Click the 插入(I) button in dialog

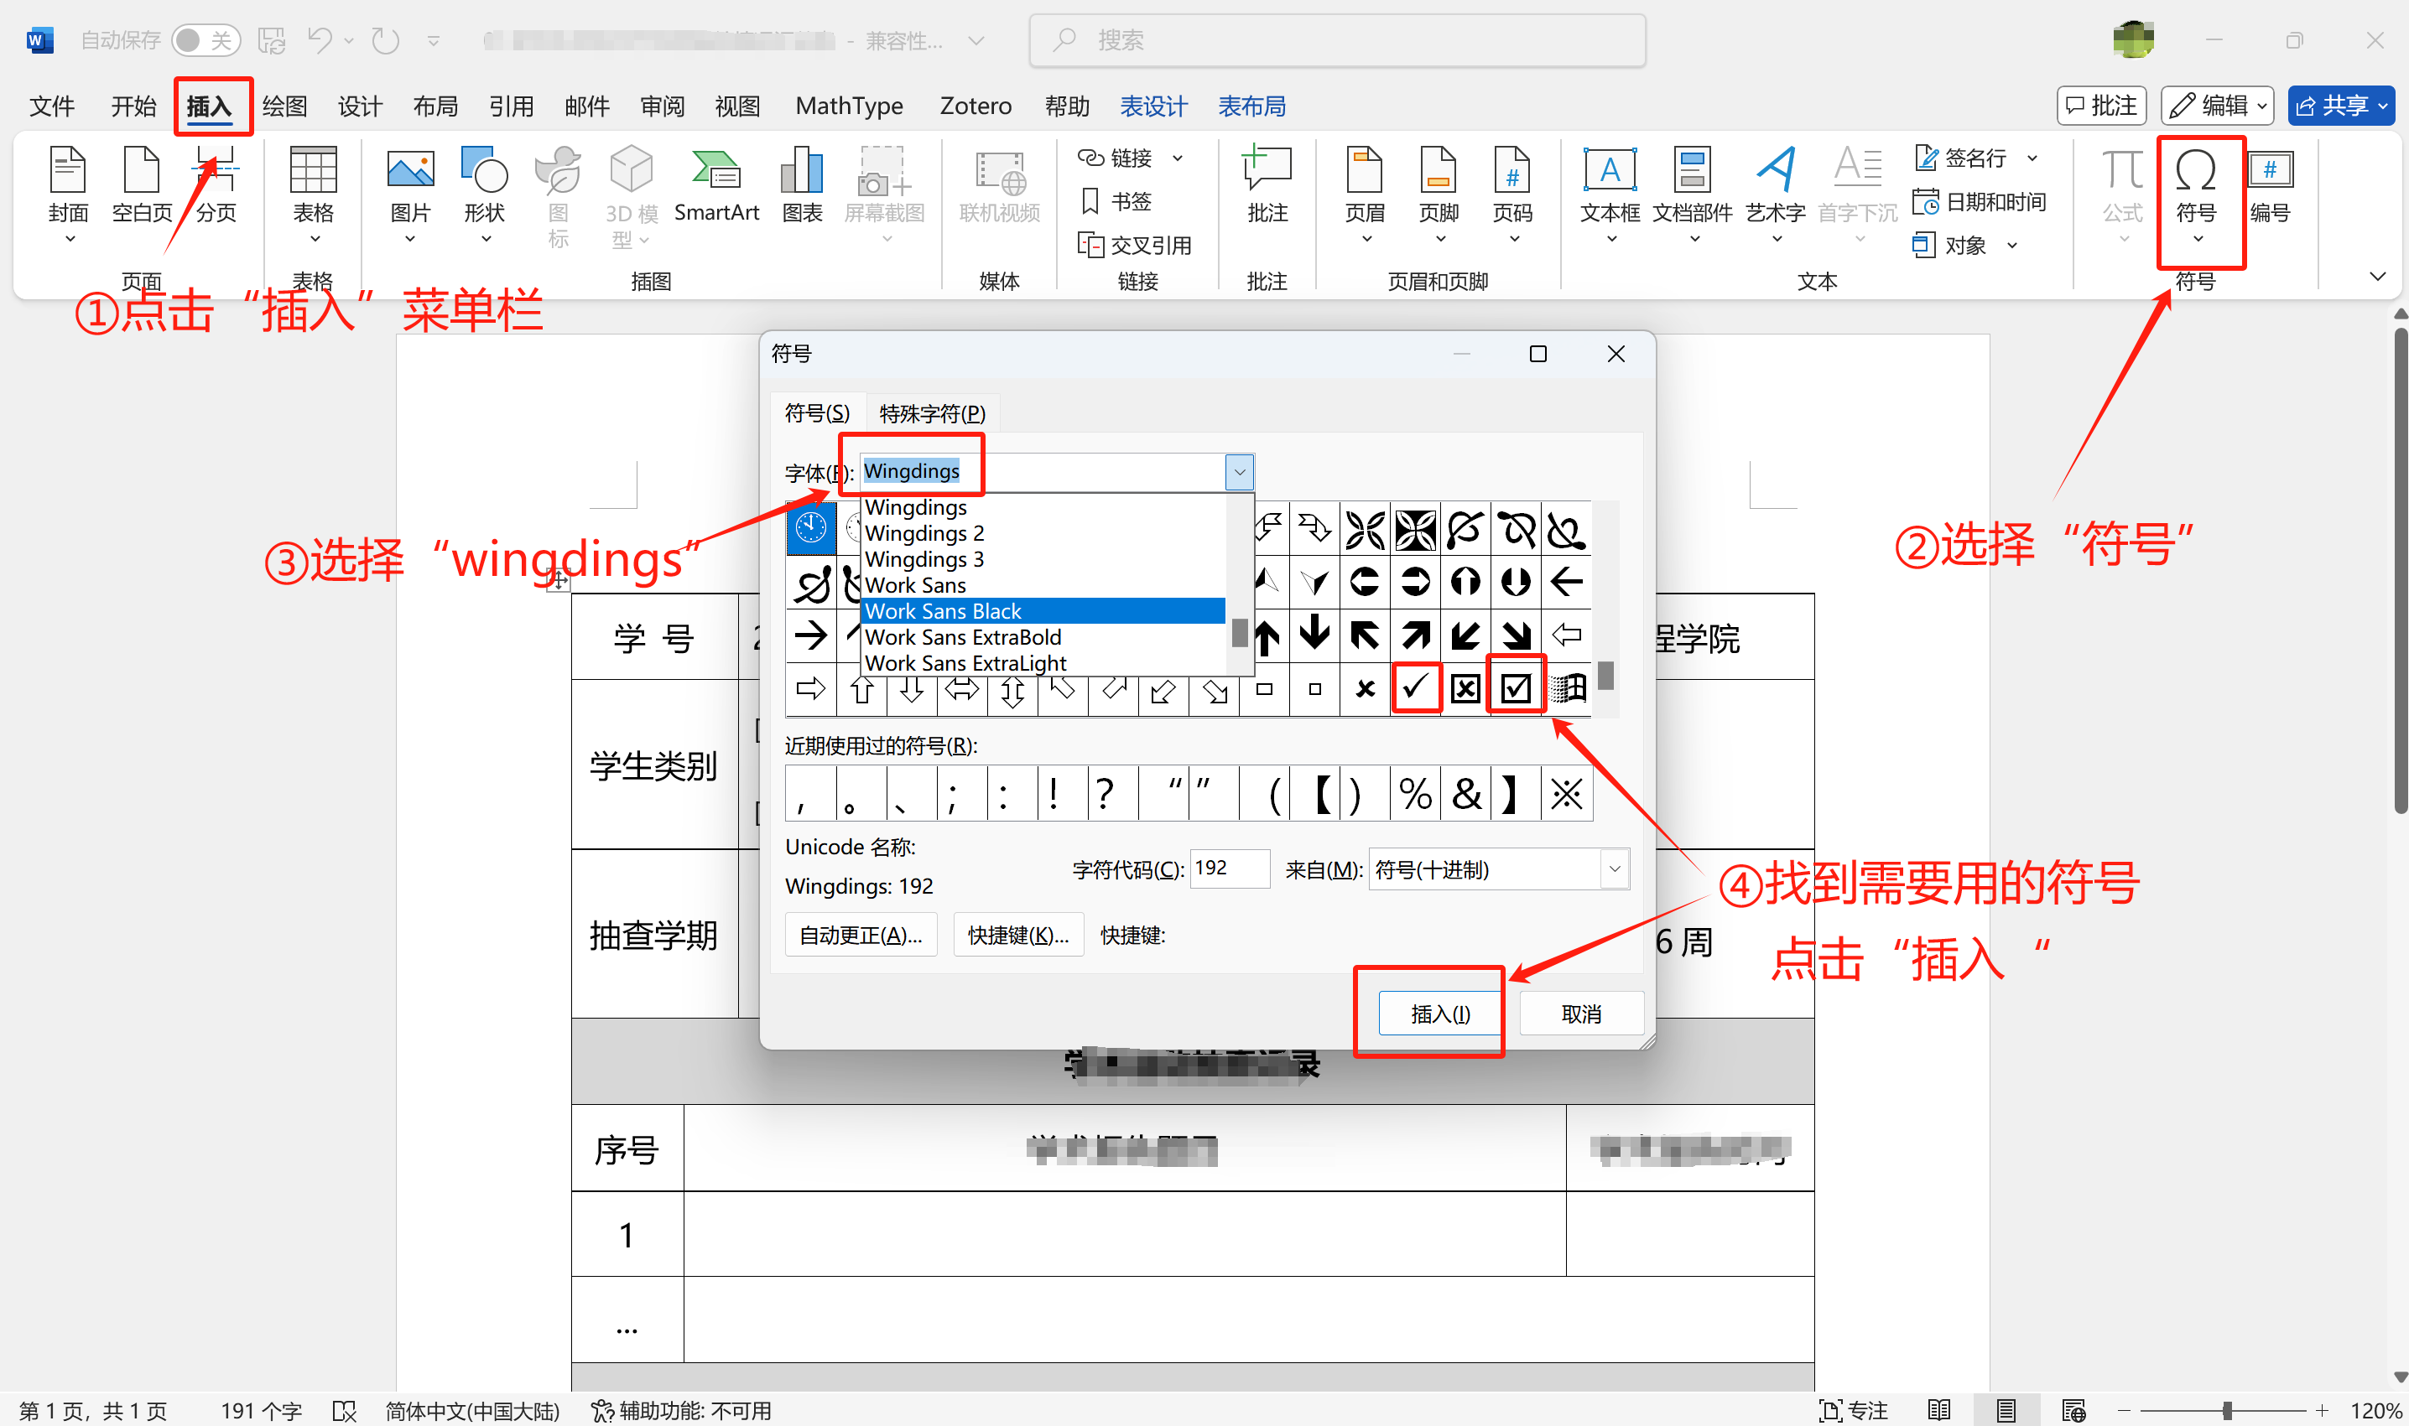tap(1439, 1013)
